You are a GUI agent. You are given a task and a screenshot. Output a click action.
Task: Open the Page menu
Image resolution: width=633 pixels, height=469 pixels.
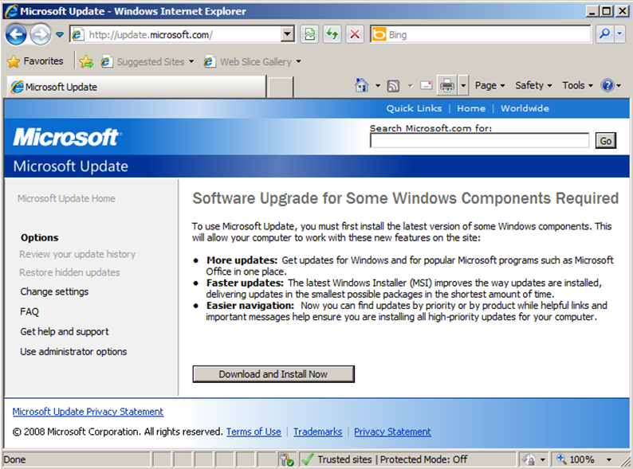[489, 85]
